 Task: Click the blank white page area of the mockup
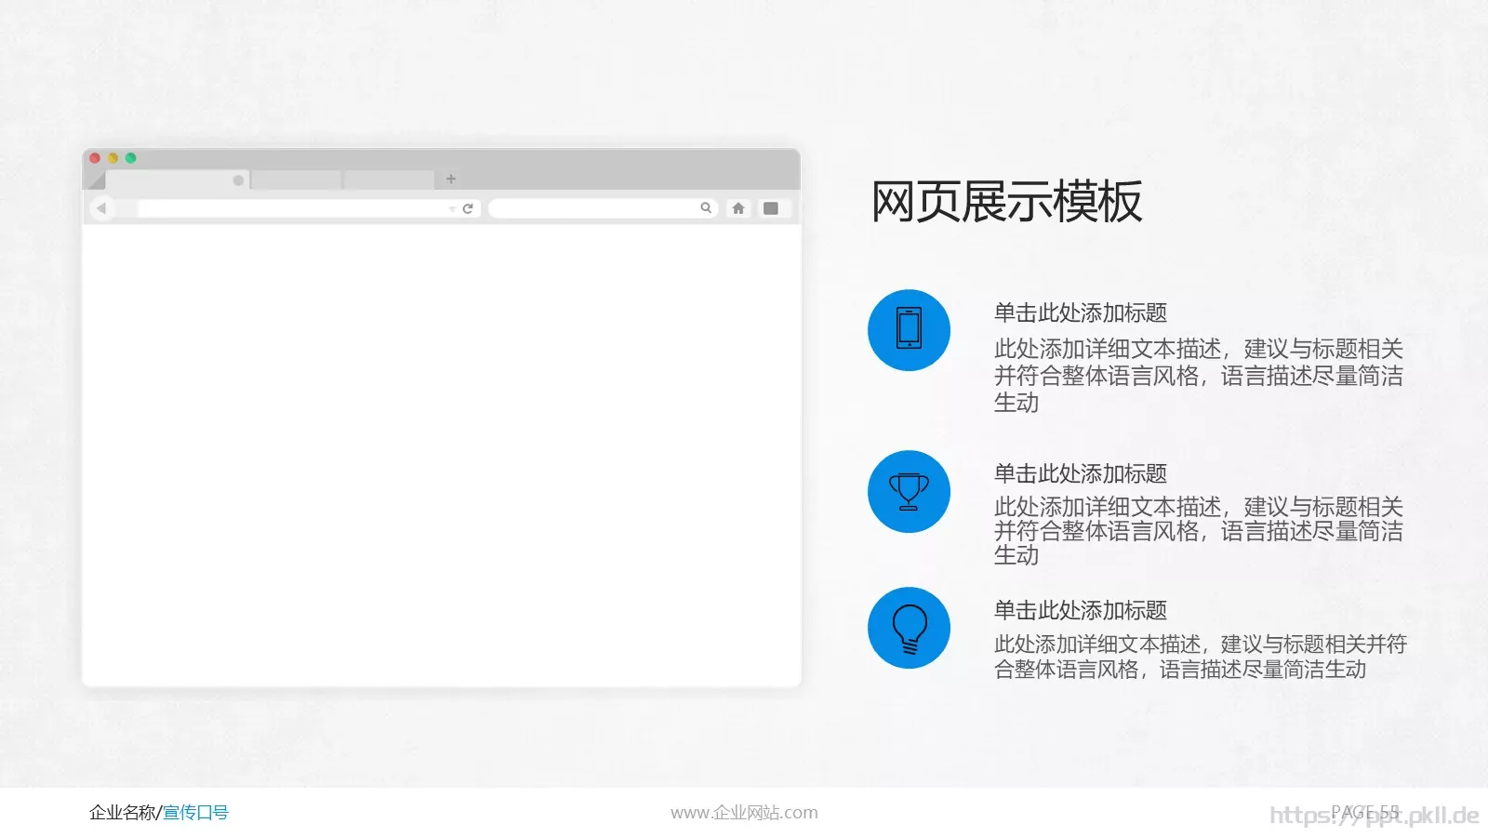click(442, 455)
